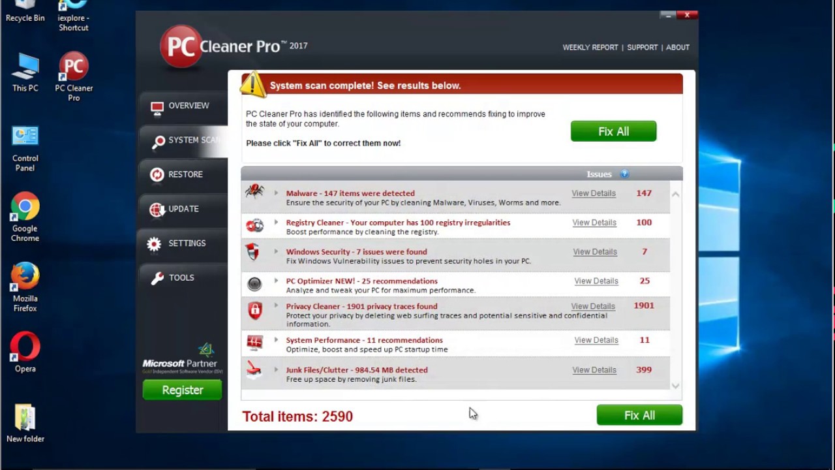The image size is (835, 470).
Task: View Details for Malware
Action: pyautogui.click(x=594, y=193)
